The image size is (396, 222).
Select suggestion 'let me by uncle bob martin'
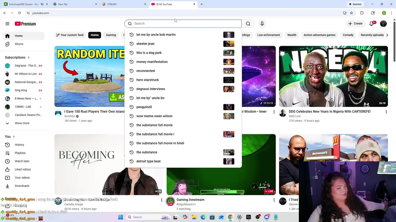(183, 35)
